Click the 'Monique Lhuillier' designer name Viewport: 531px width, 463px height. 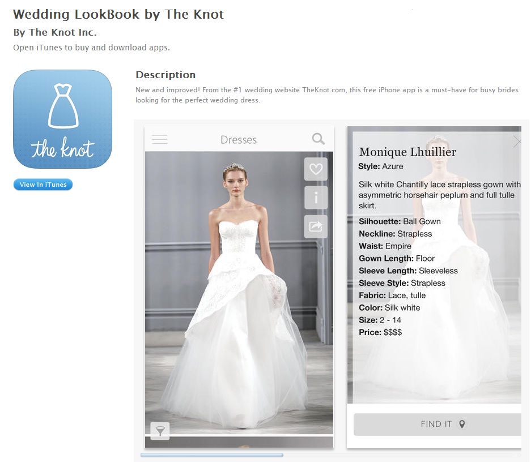pos(407,152)
